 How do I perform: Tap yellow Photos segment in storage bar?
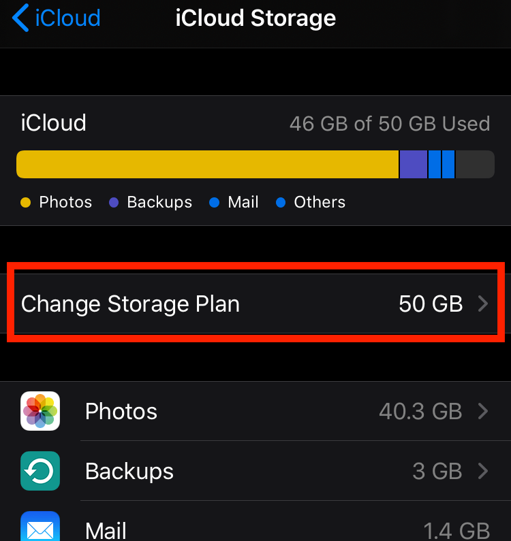click(206, 165)
